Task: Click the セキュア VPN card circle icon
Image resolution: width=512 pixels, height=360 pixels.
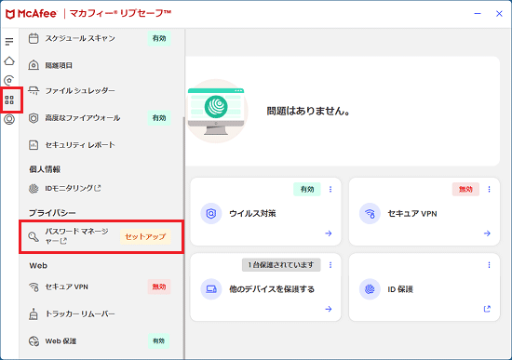Action: [370, 214]
